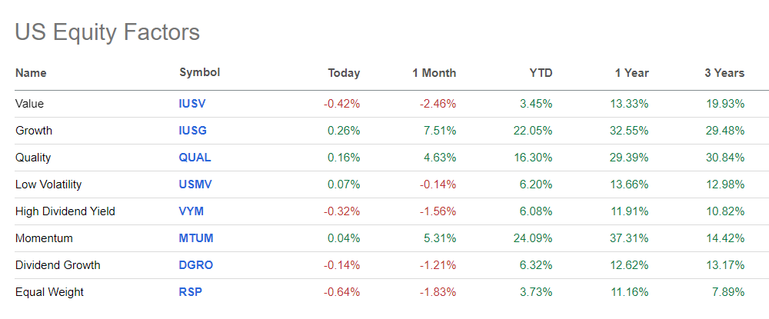Screen dimensions: 769x319
Task: Click the DGRO symbol link
Action: (196, 265)
